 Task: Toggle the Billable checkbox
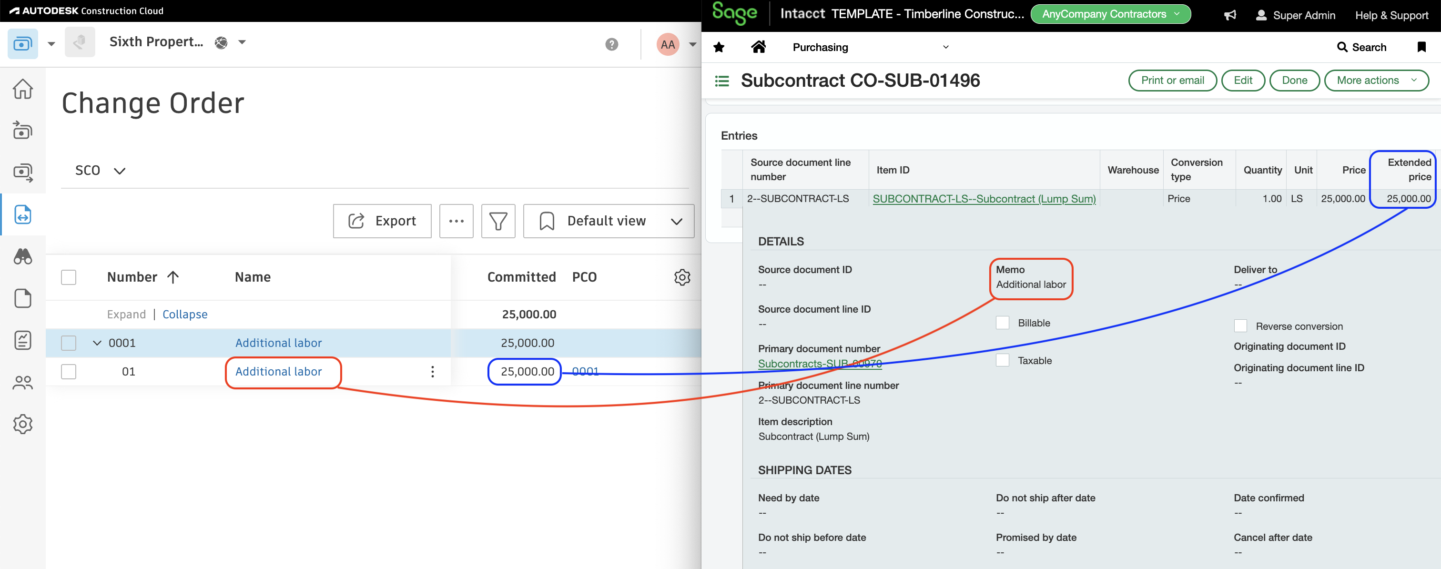coord(1002,323)
